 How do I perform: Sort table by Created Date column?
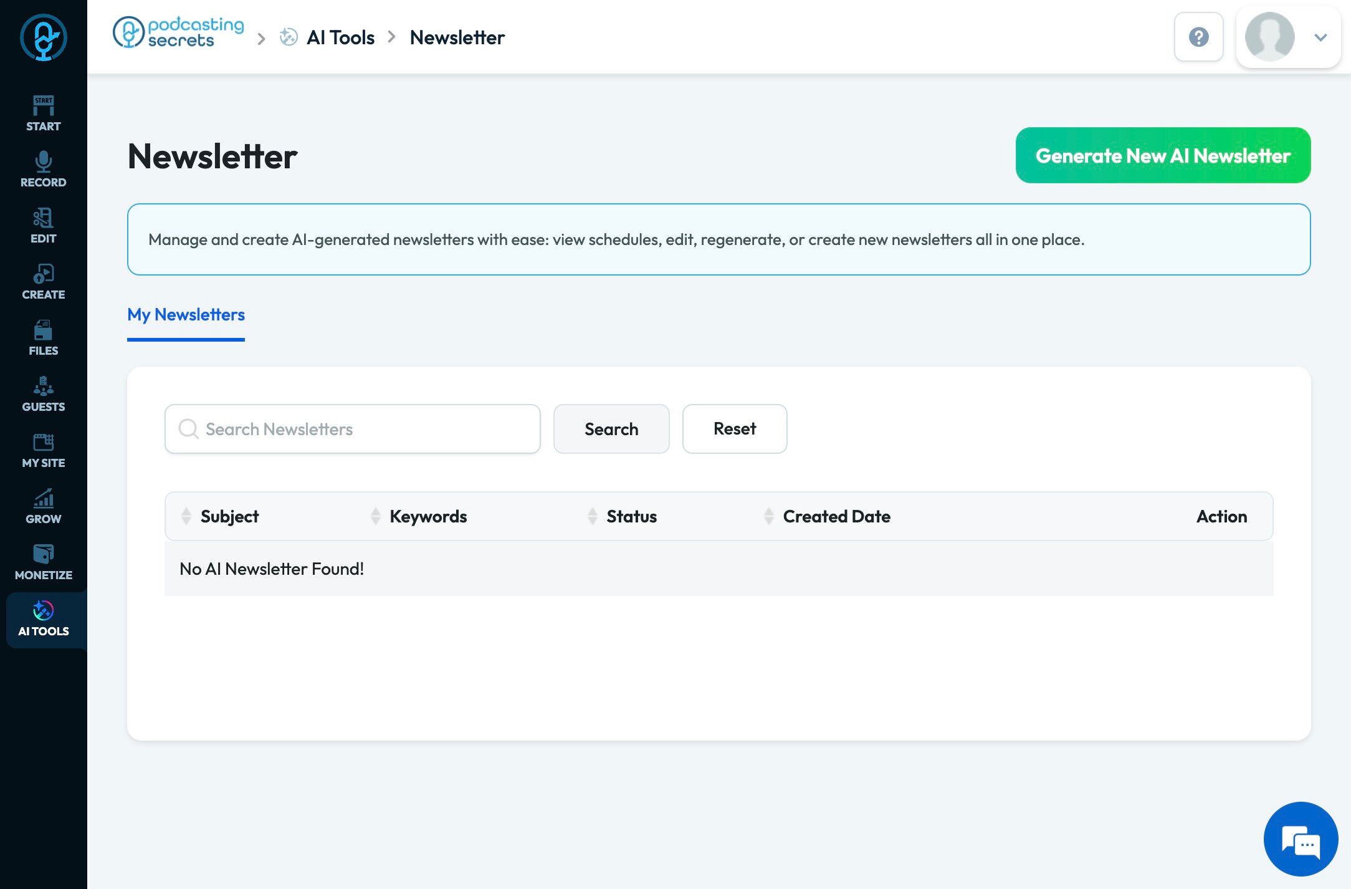click(x=836, y=516)
